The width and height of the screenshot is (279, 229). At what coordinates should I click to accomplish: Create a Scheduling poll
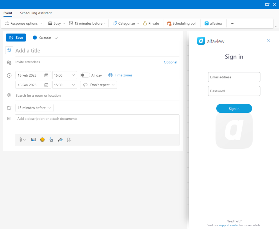(x=182, y=23)
